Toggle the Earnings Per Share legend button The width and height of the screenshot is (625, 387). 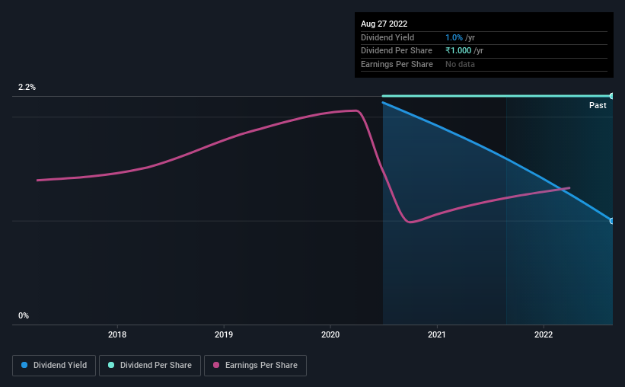pos(255,366)
